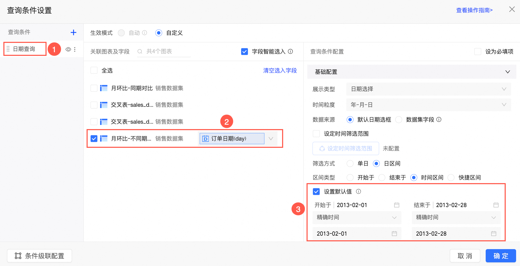Open the 订单日期(day) field dropdown
The height and width of the screenshot is (266, 520).
click(x=271, y=139)
